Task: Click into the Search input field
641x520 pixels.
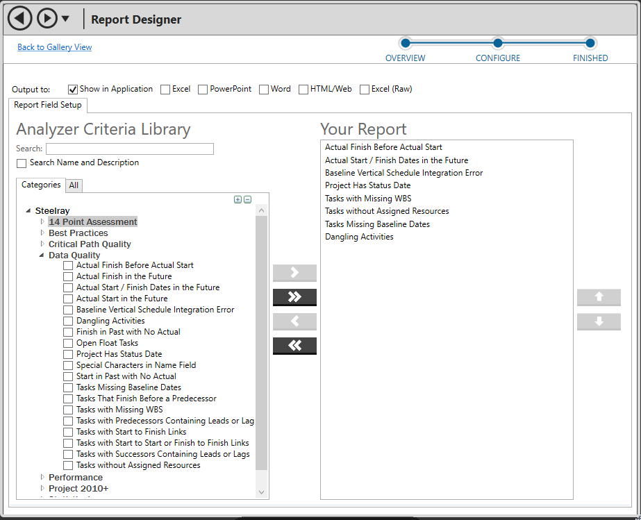Action: coord(130,149)
